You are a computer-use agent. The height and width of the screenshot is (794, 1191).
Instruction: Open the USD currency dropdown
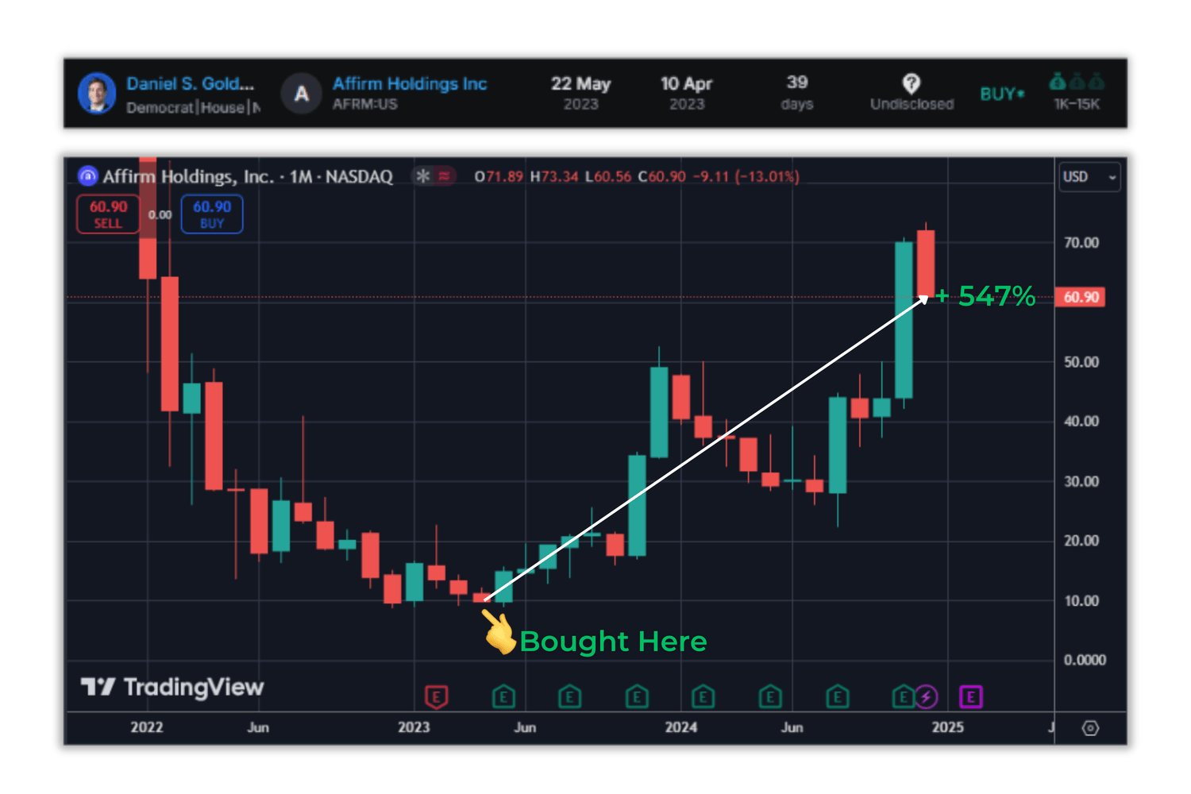pos(1090,176)
